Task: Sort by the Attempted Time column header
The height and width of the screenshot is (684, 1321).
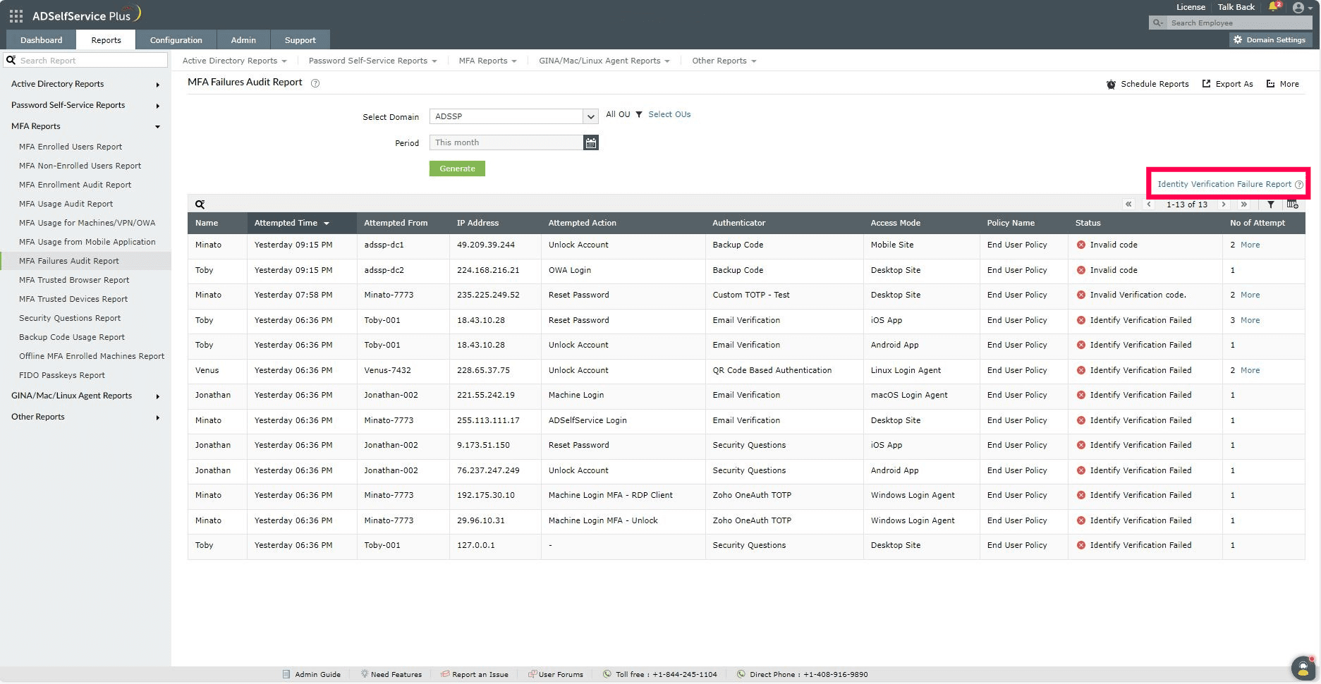Action: click(286, 223)
